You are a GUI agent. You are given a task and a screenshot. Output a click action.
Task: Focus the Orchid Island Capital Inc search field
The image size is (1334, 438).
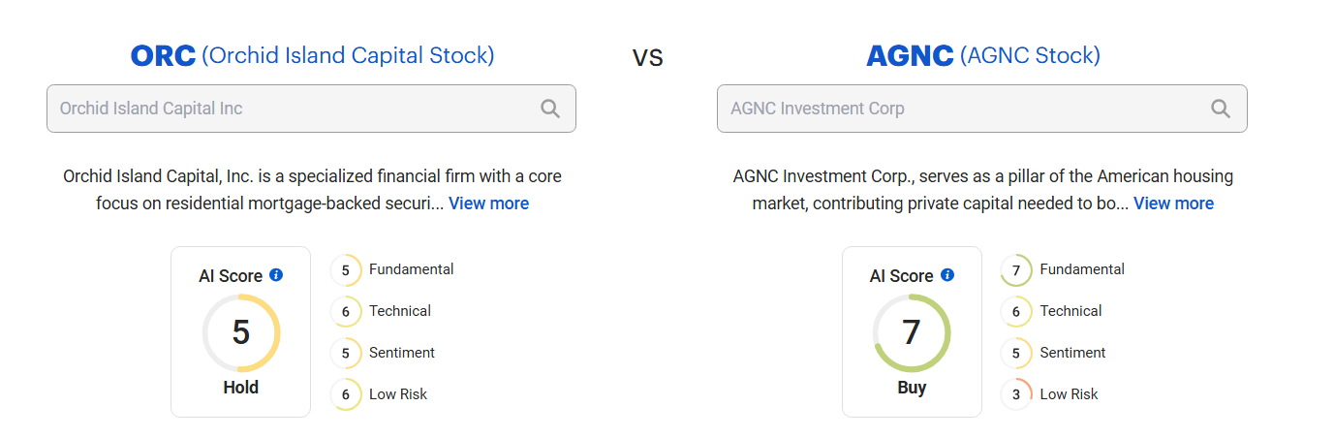pos(291,109)
